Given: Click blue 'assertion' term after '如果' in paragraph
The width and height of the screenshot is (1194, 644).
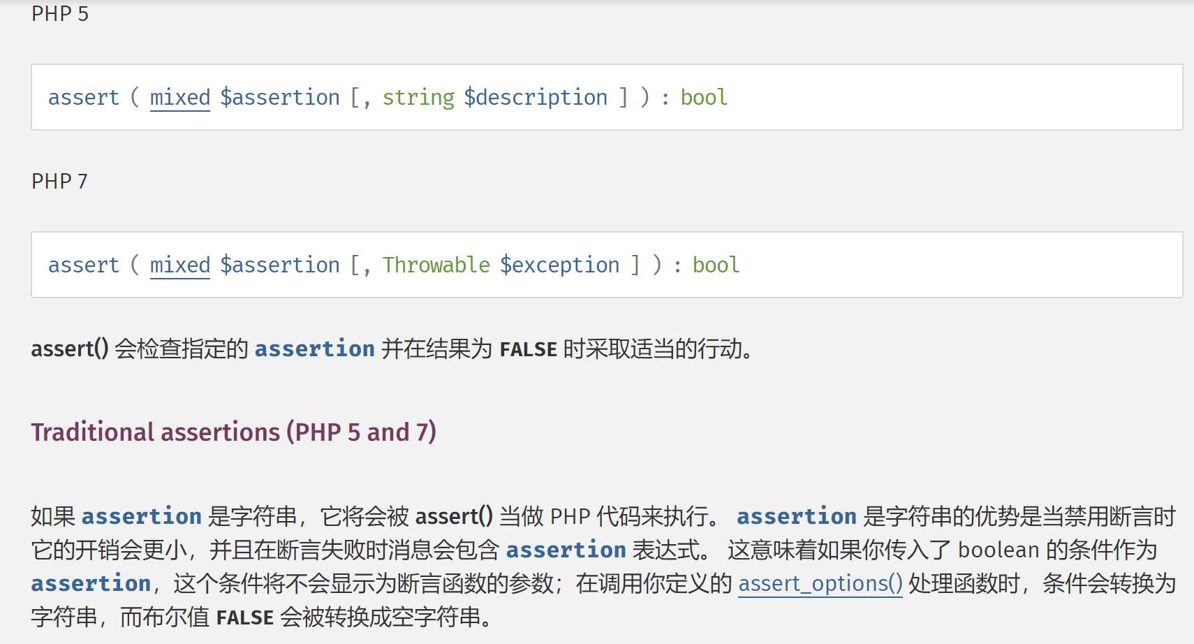Looking at the screenshot, I should tap(142, 516).
